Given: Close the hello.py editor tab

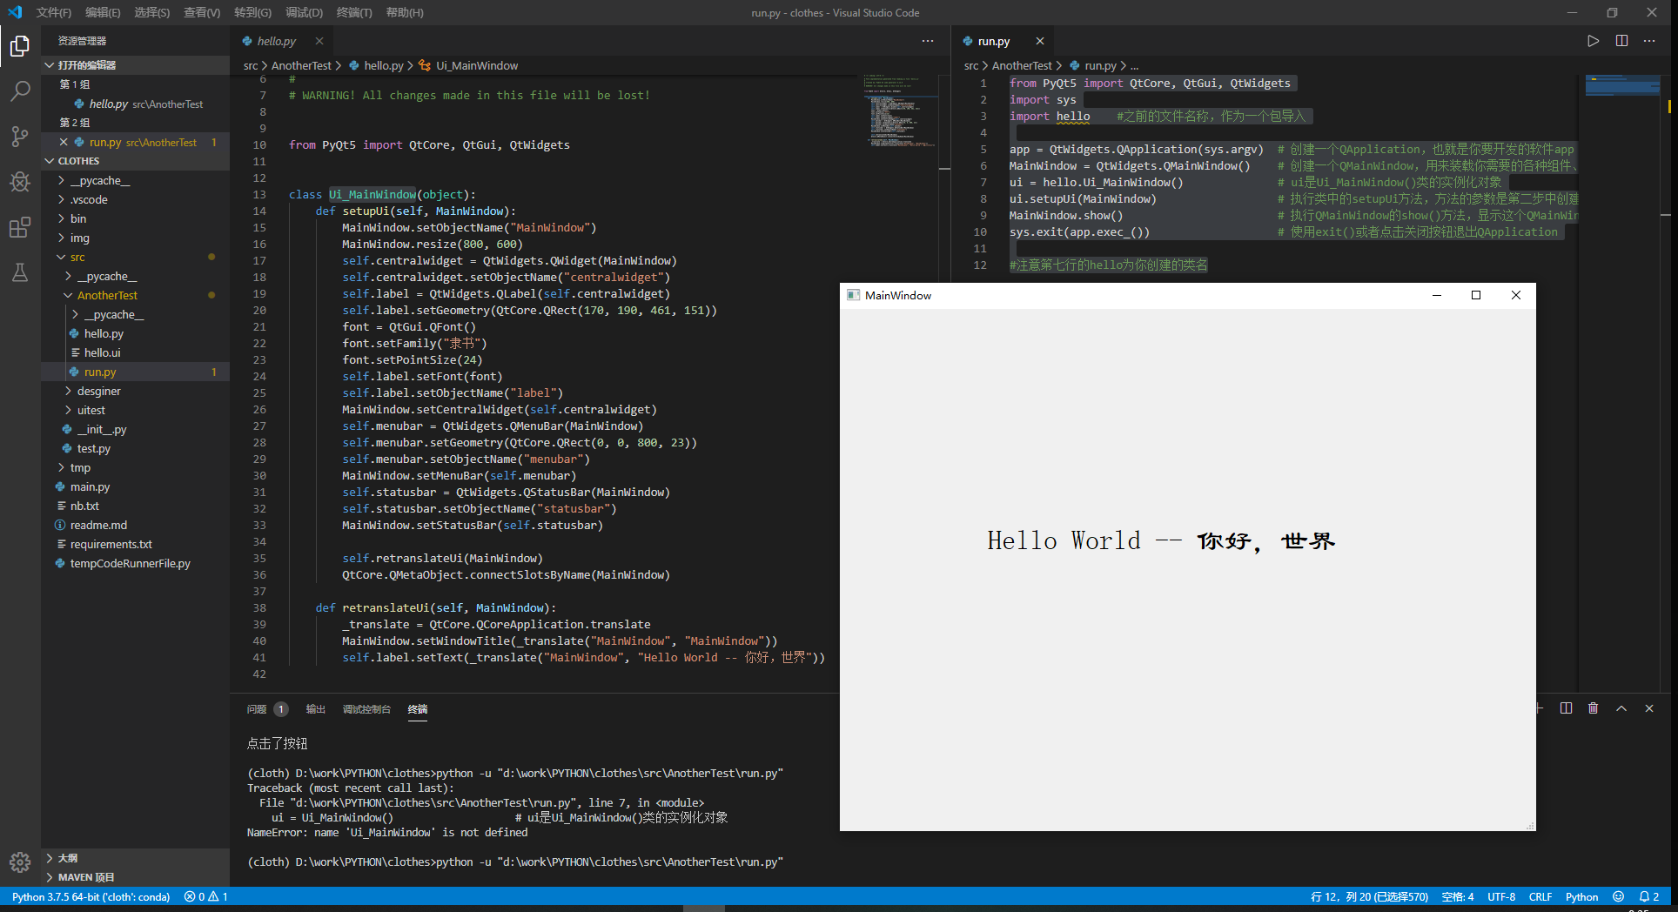Looking at the screenshot, I should point(319,41).
